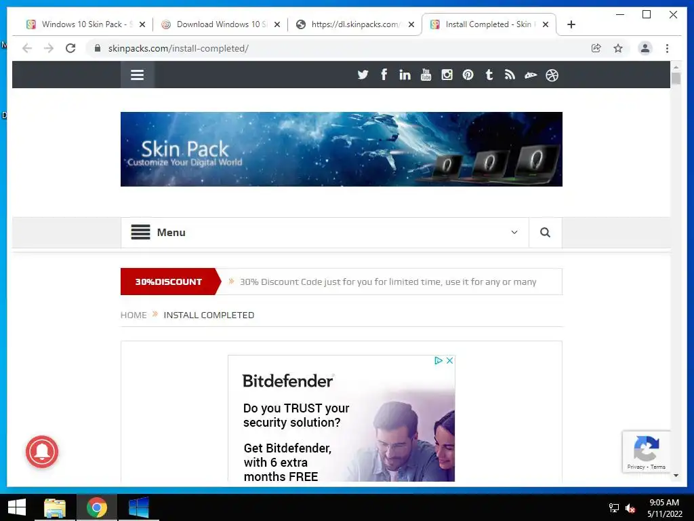Open the Pinterest social icon

click(468, 75)
